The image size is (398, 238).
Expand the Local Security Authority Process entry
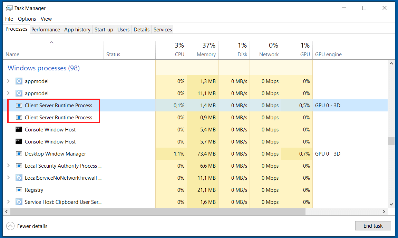point(8,166)
